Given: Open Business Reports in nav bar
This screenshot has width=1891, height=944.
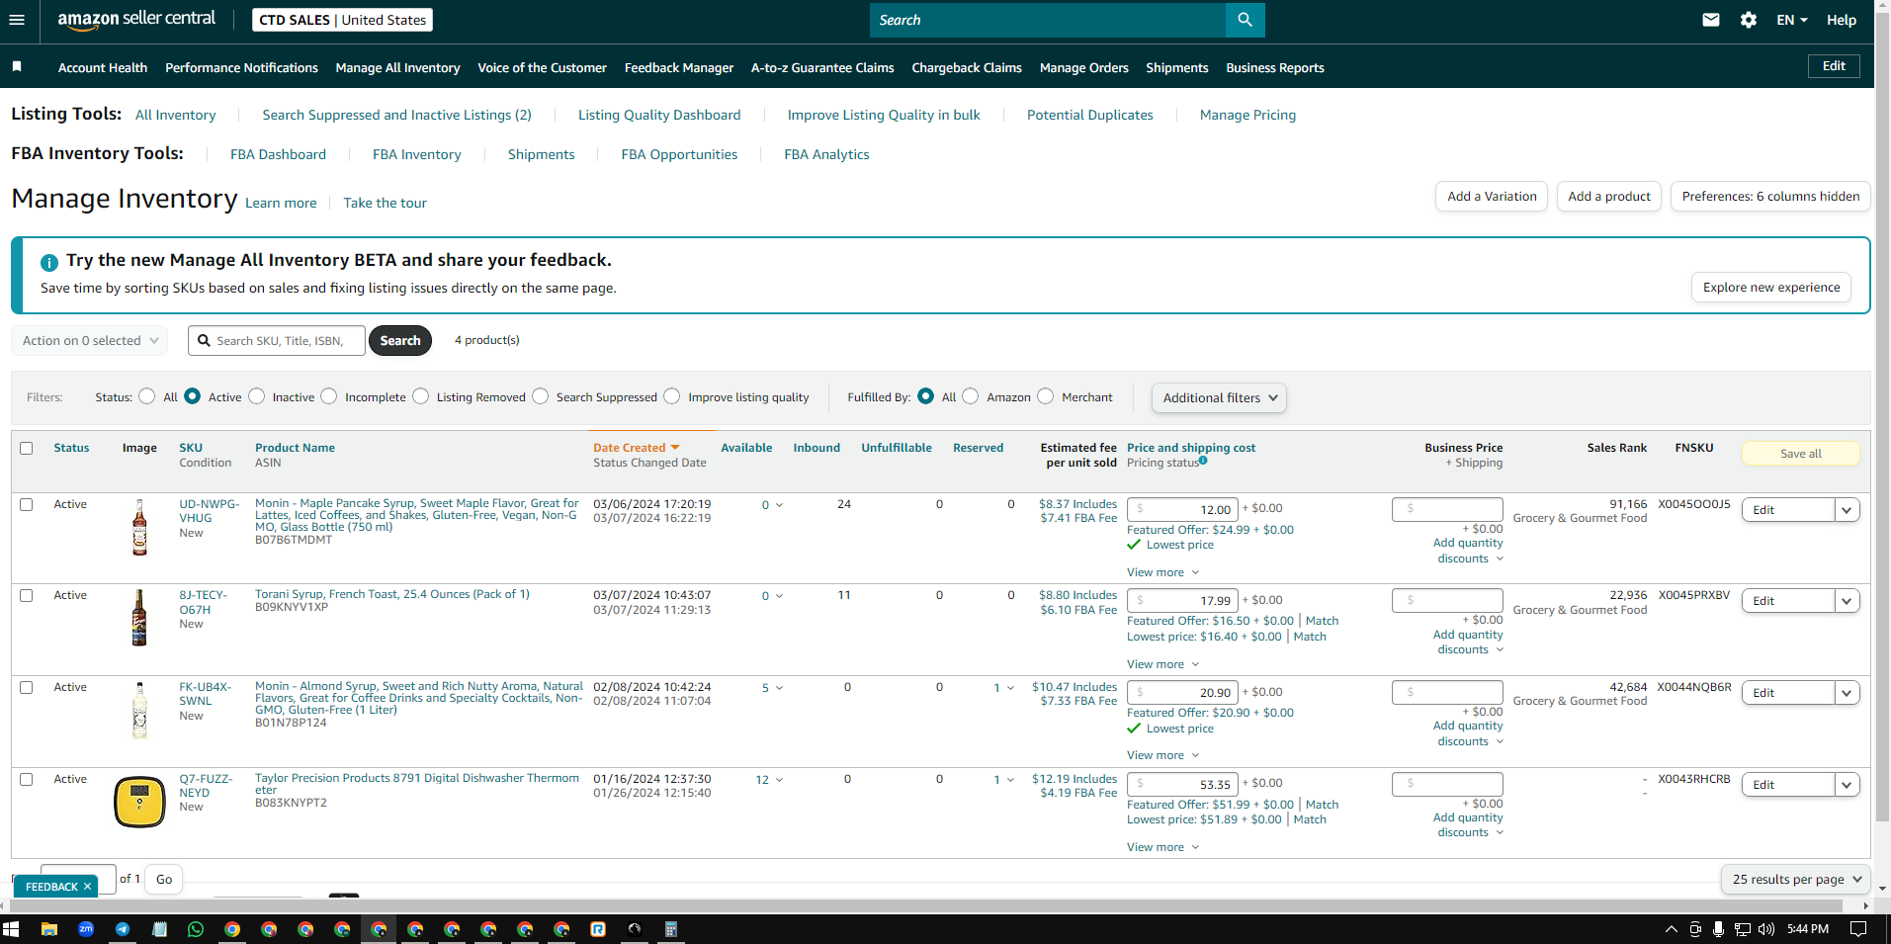Looking at the screenshot, I should point(1275,67).
